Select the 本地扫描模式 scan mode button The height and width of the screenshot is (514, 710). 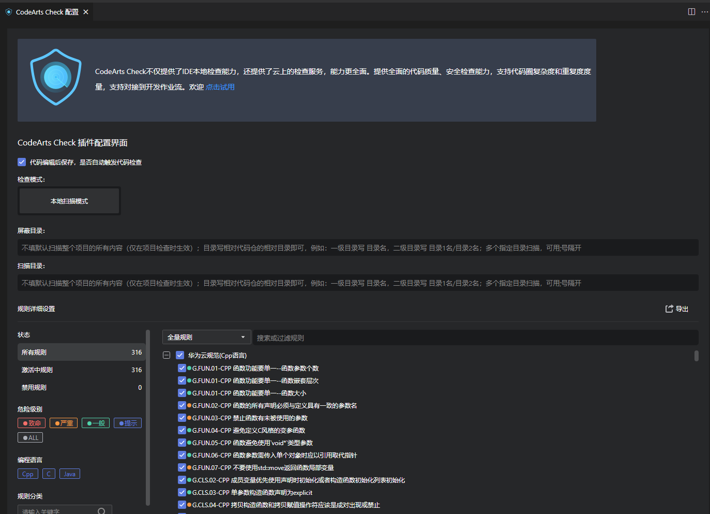69,200
